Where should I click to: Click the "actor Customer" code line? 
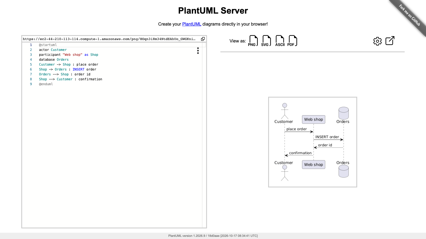[53, 50]
